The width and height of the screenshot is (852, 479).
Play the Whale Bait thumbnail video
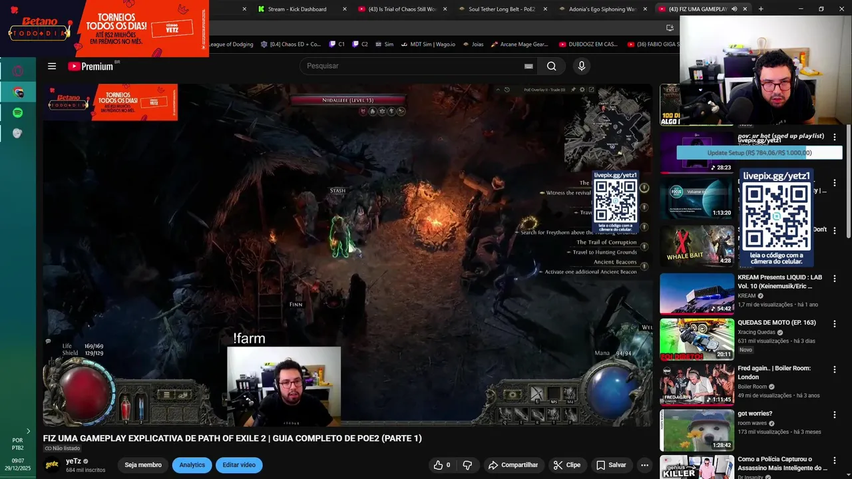click(697, 245)
